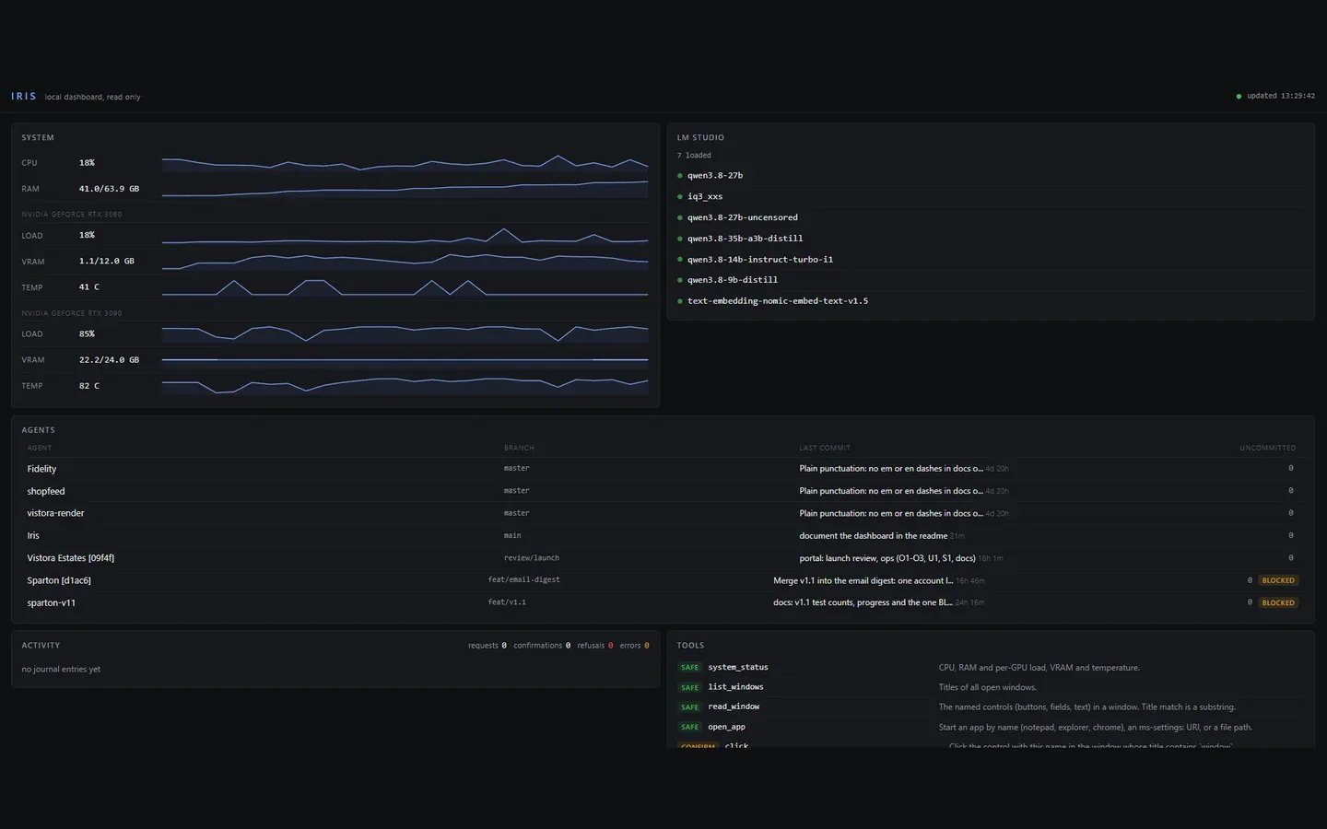Click the RTX 3090 LOAD sparkline at 85%
Screen dimensions: 1327x829
tap(405, 333)
